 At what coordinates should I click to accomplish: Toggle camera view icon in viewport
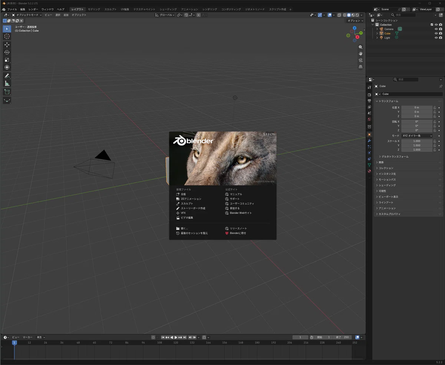coord(360,60)
